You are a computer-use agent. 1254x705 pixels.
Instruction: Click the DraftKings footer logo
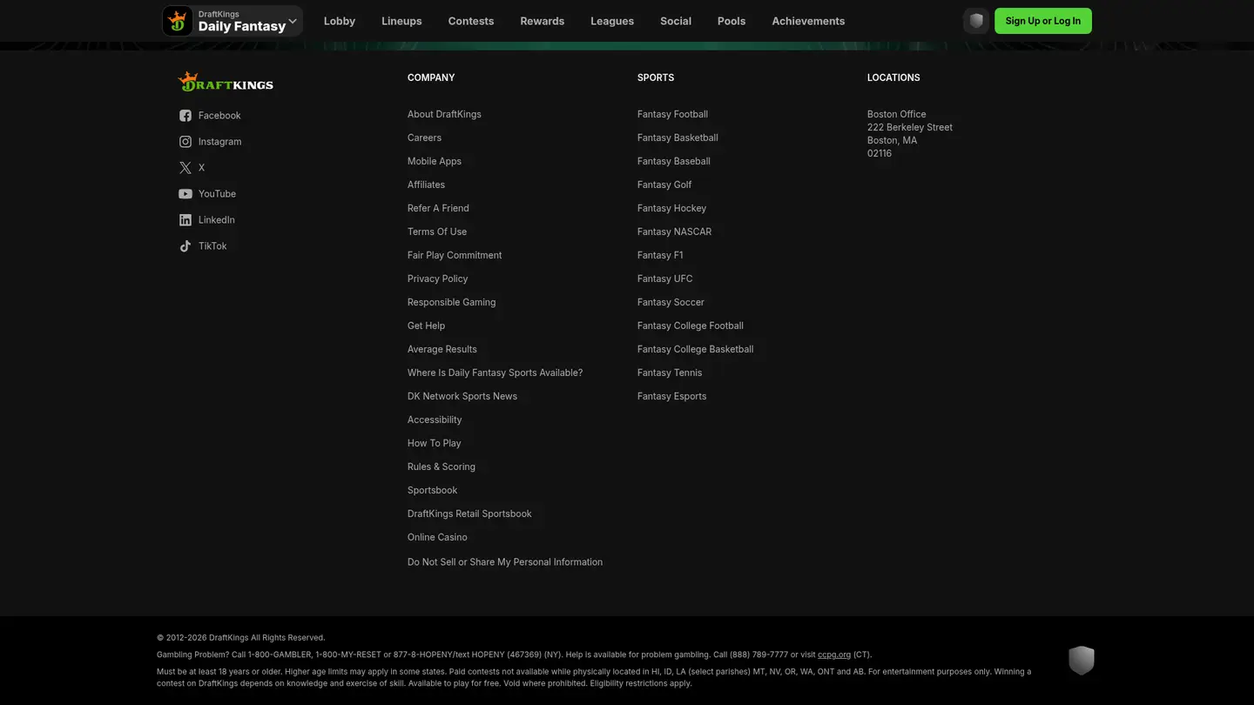pyautogui.click(x=226, y=82)
